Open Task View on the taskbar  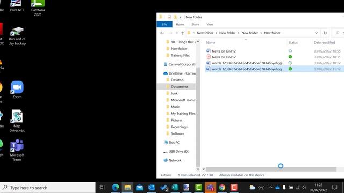click(102, 188)
